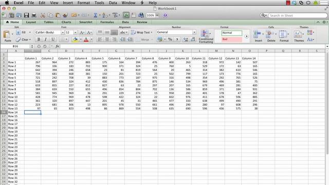Print the workbook using printer icon
This screenshot has height=185, width=329.
click(34, 15)
